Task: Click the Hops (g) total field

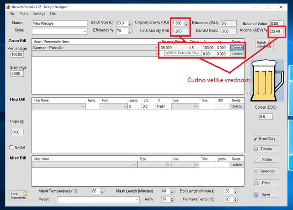Action: tap(17, 132)
